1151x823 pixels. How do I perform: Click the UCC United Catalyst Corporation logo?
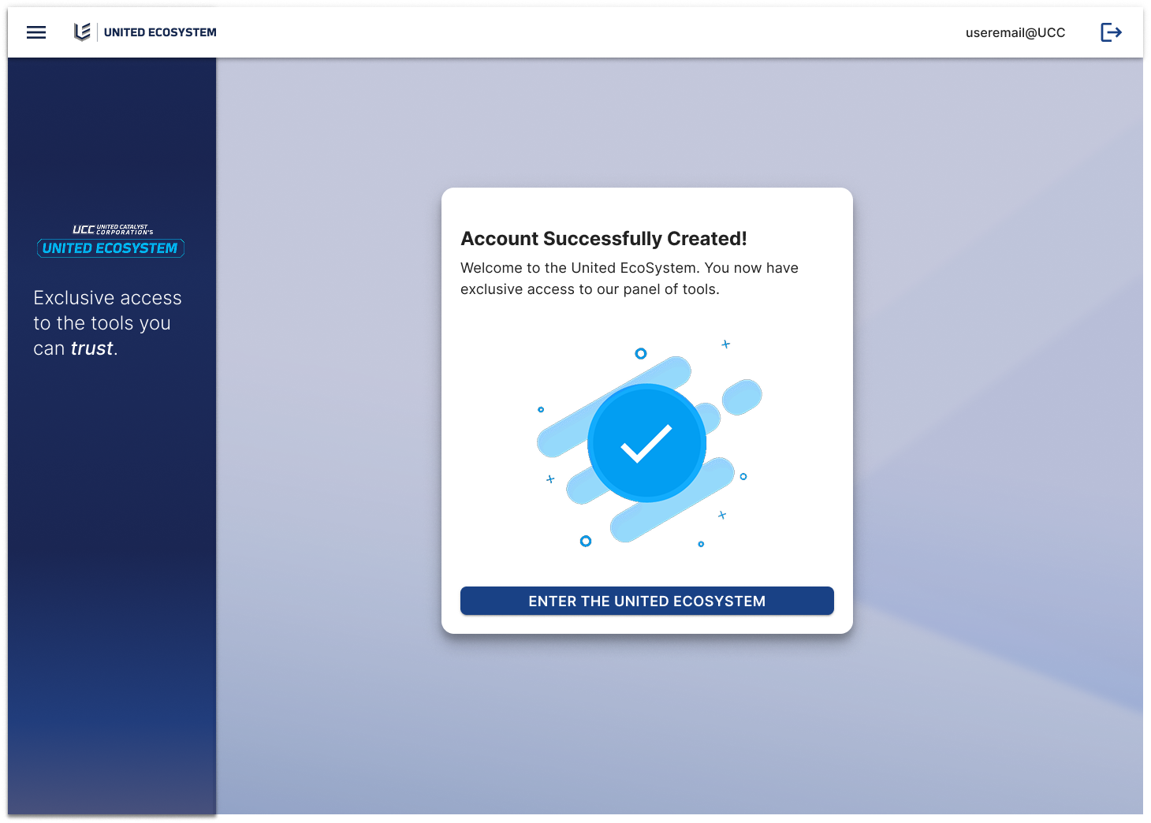click(x=113, y=229)
